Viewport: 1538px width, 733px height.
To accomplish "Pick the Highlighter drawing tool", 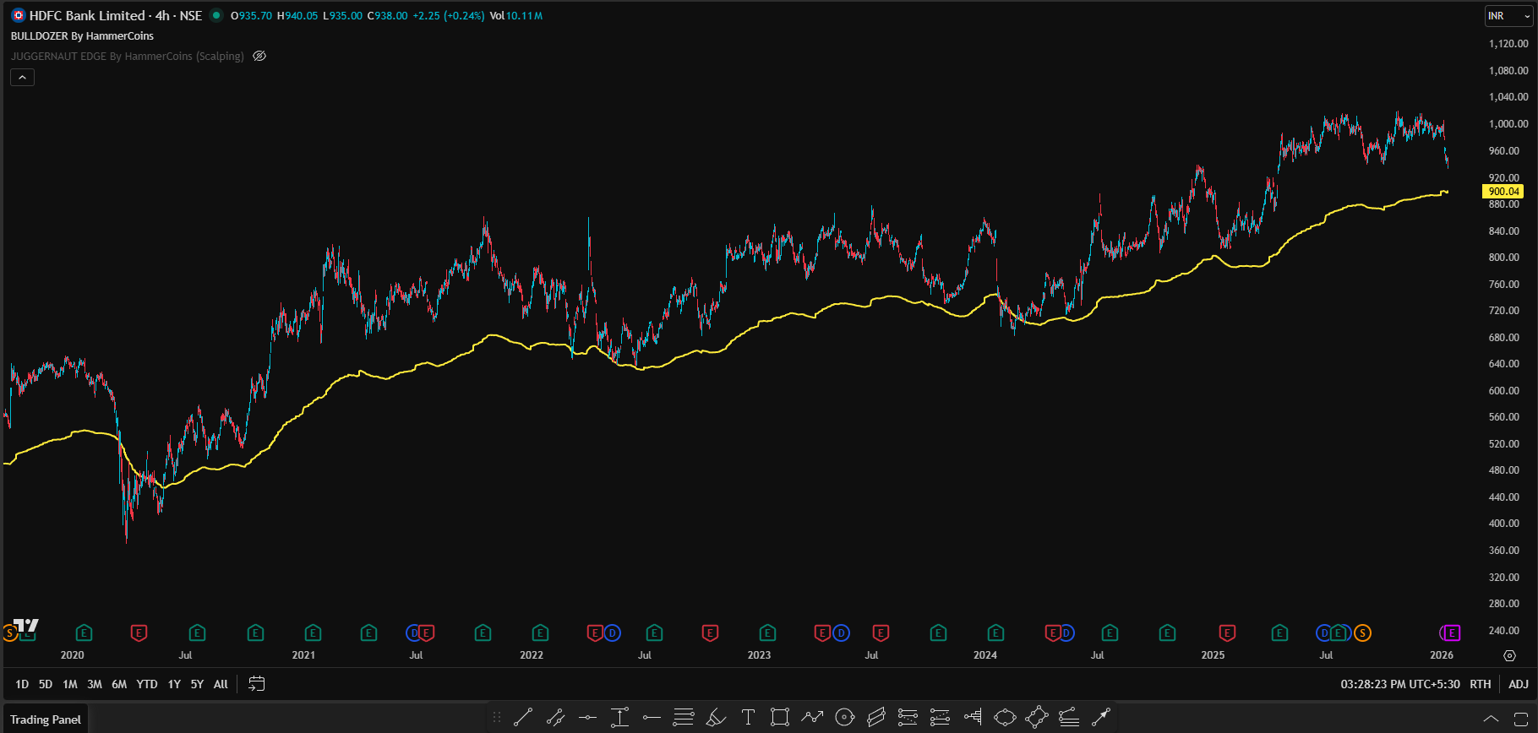I will coord(716,718).
